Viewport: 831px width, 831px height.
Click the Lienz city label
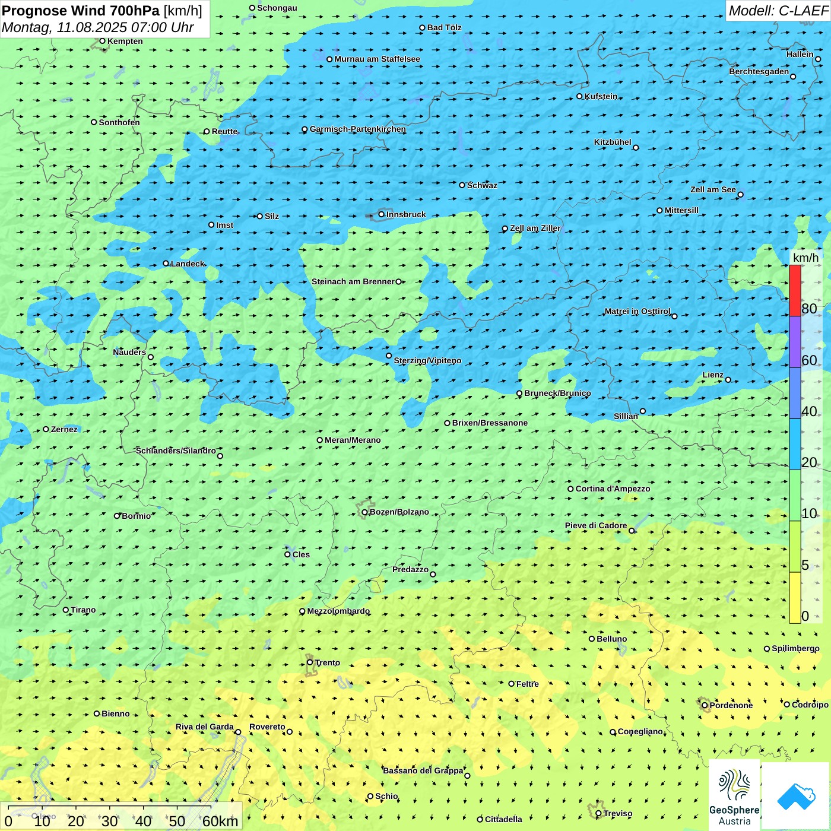[x=713, y=375]
